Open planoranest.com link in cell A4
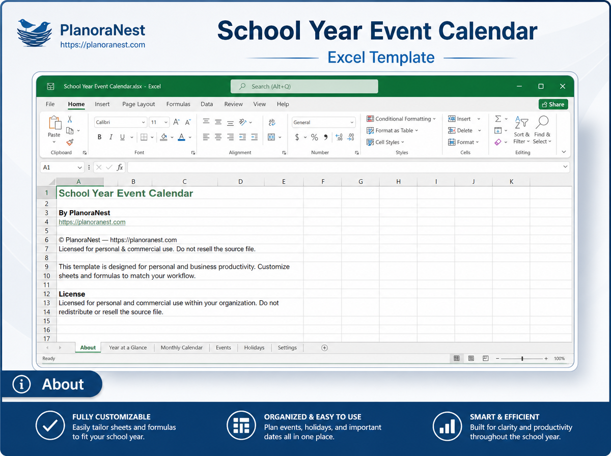Screen dimensions: 611x456 pyautogui.click(x=92, y=222)
